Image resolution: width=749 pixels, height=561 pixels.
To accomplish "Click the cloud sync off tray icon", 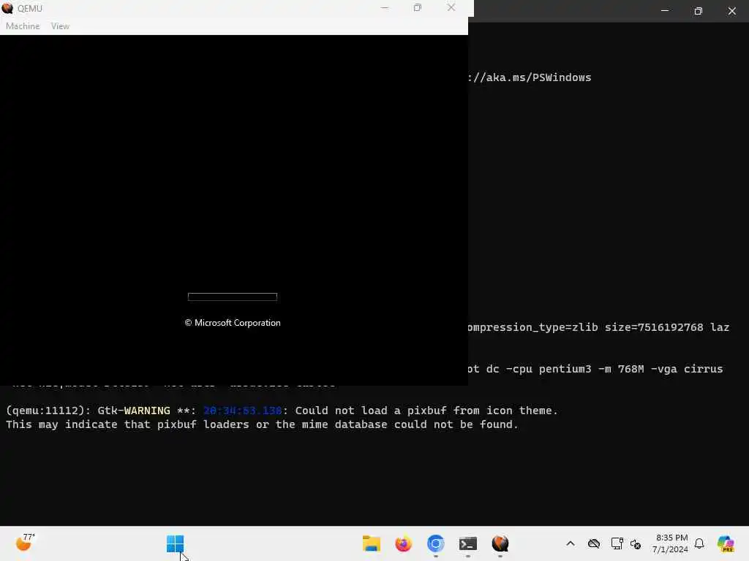I will (594, 543).
